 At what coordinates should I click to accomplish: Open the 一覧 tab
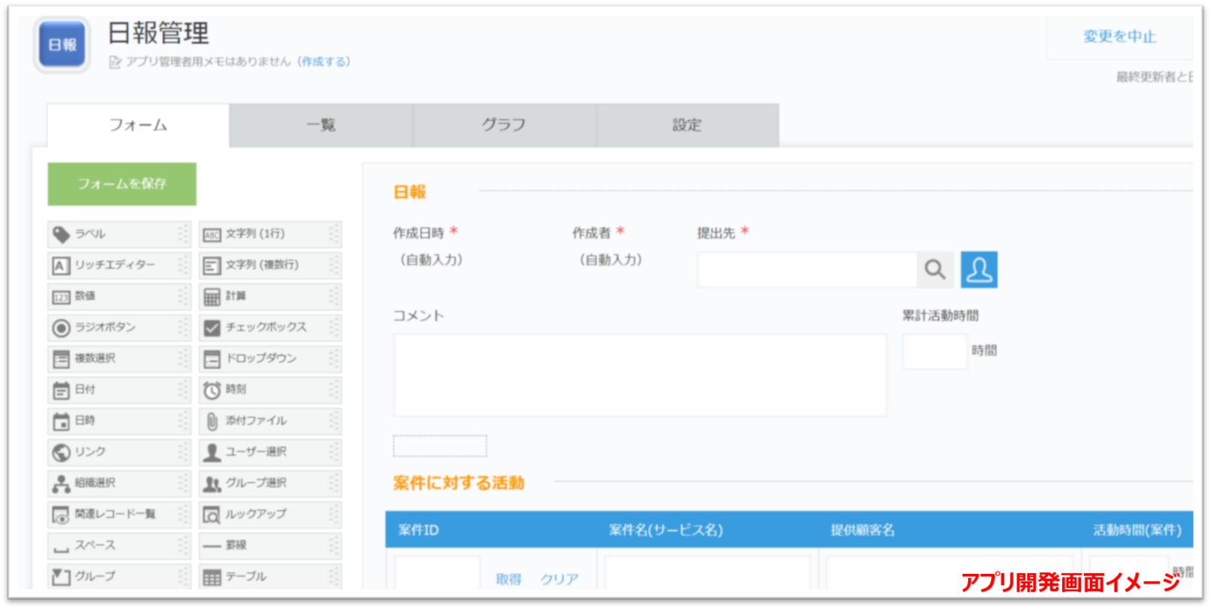click(321, 125)
